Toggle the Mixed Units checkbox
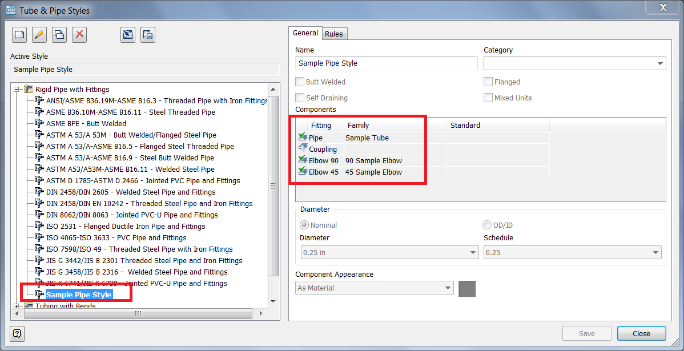 click(488, 98)
